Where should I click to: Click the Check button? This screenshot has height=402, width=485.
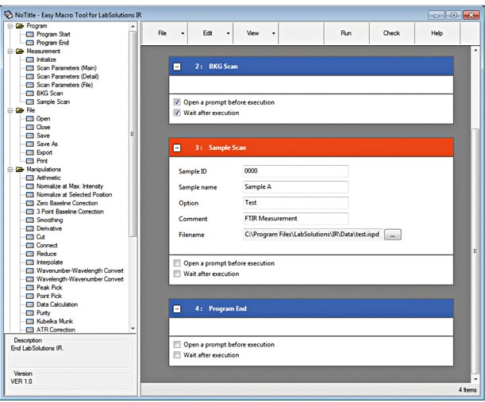pos(391,33)
